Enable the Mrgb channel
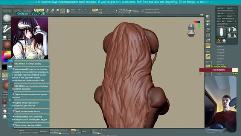Viewport: 241px width, 136px height. point(73,10)
